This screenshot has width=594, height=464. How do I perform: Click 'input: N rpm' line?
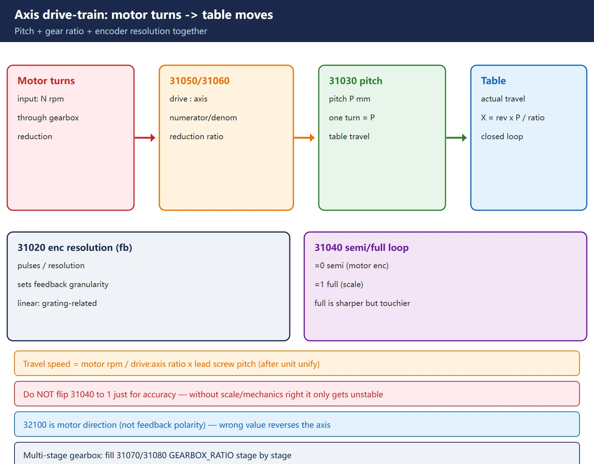[x=41, y=99]
